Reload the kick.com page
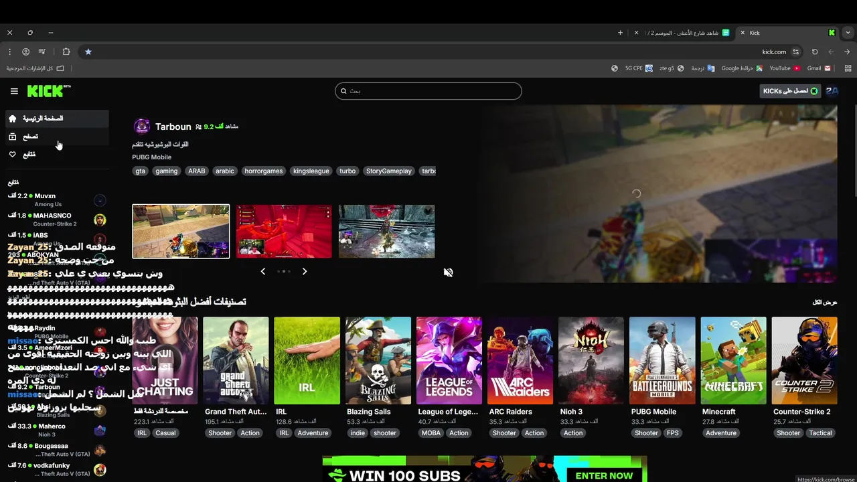 (815, 52)
